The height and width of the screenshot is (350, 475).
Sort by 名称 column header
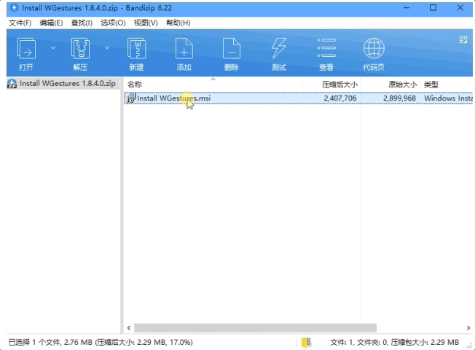pyautogui.click(x=213, y=85)
